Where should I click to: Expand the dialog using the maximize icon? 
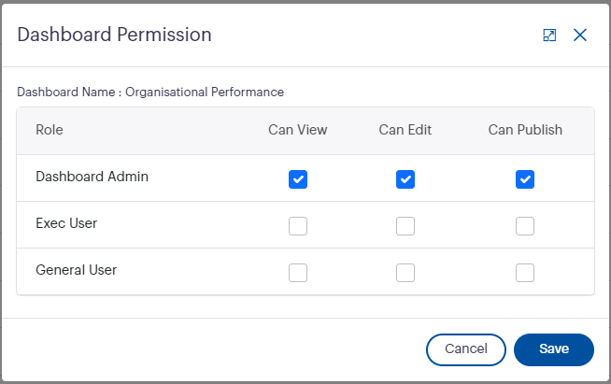point(549,35)
